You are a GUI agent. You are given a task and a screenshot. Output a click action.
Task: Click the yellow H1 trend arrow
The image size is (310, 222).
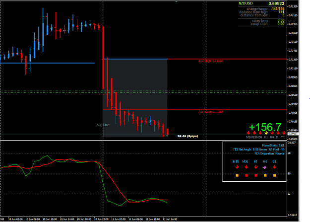pyautogui.click(x=266, y=133)
